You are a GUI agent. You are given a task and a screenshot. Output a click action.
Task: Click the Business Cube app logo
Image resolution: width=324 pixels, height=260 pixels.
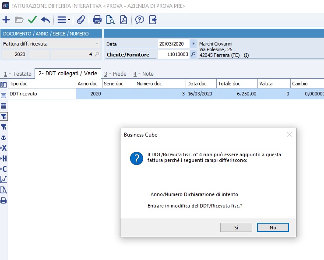(x=5, y=6)
